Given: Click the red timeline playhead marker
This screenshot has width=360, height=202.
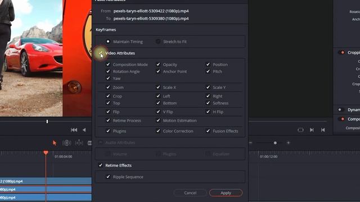Looking at the screenshot, I should pyautogui.click(x=46, y=153).
